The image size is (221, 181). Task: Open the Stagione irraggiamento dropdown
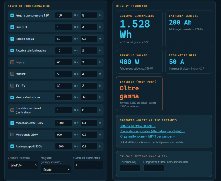point(56,169)
